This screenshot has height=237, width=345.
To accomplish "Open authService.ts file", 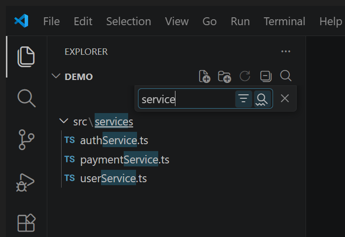I will (114, 140).
